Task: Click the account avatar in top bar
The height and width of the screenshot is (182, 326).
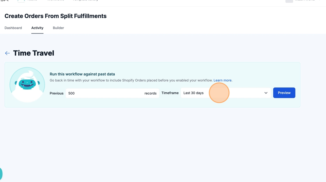Action: coord(289,1)
